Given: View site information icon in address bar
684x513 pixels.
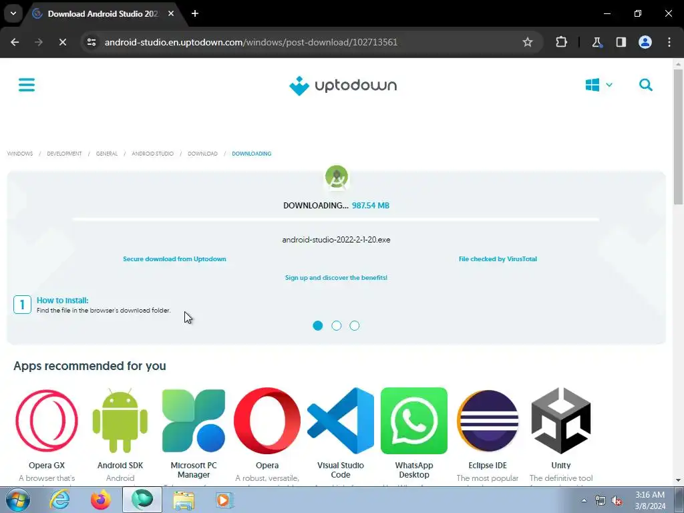Looking at the screenshot, I should (x=92, y=42).
